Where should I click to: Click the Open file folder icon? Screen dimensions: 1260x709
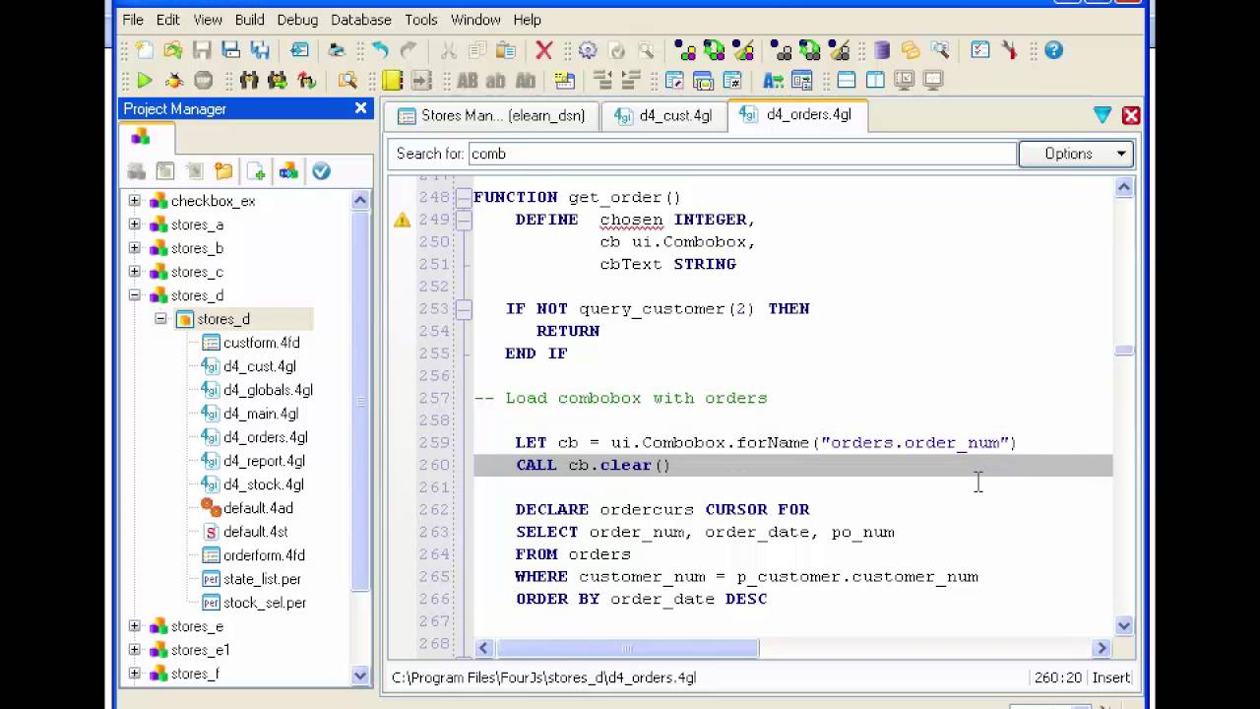pyautogui.click(x=173, y=50)
